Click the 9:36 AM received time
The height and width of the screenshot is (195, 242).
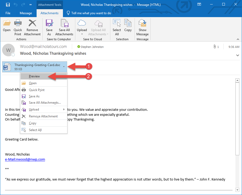pyautogui.click(x=234, y=47)
